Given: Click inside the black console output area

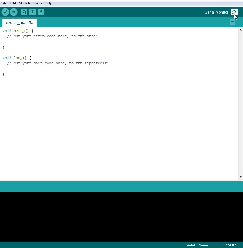Looking at the screenshot, I should [121, 216].
